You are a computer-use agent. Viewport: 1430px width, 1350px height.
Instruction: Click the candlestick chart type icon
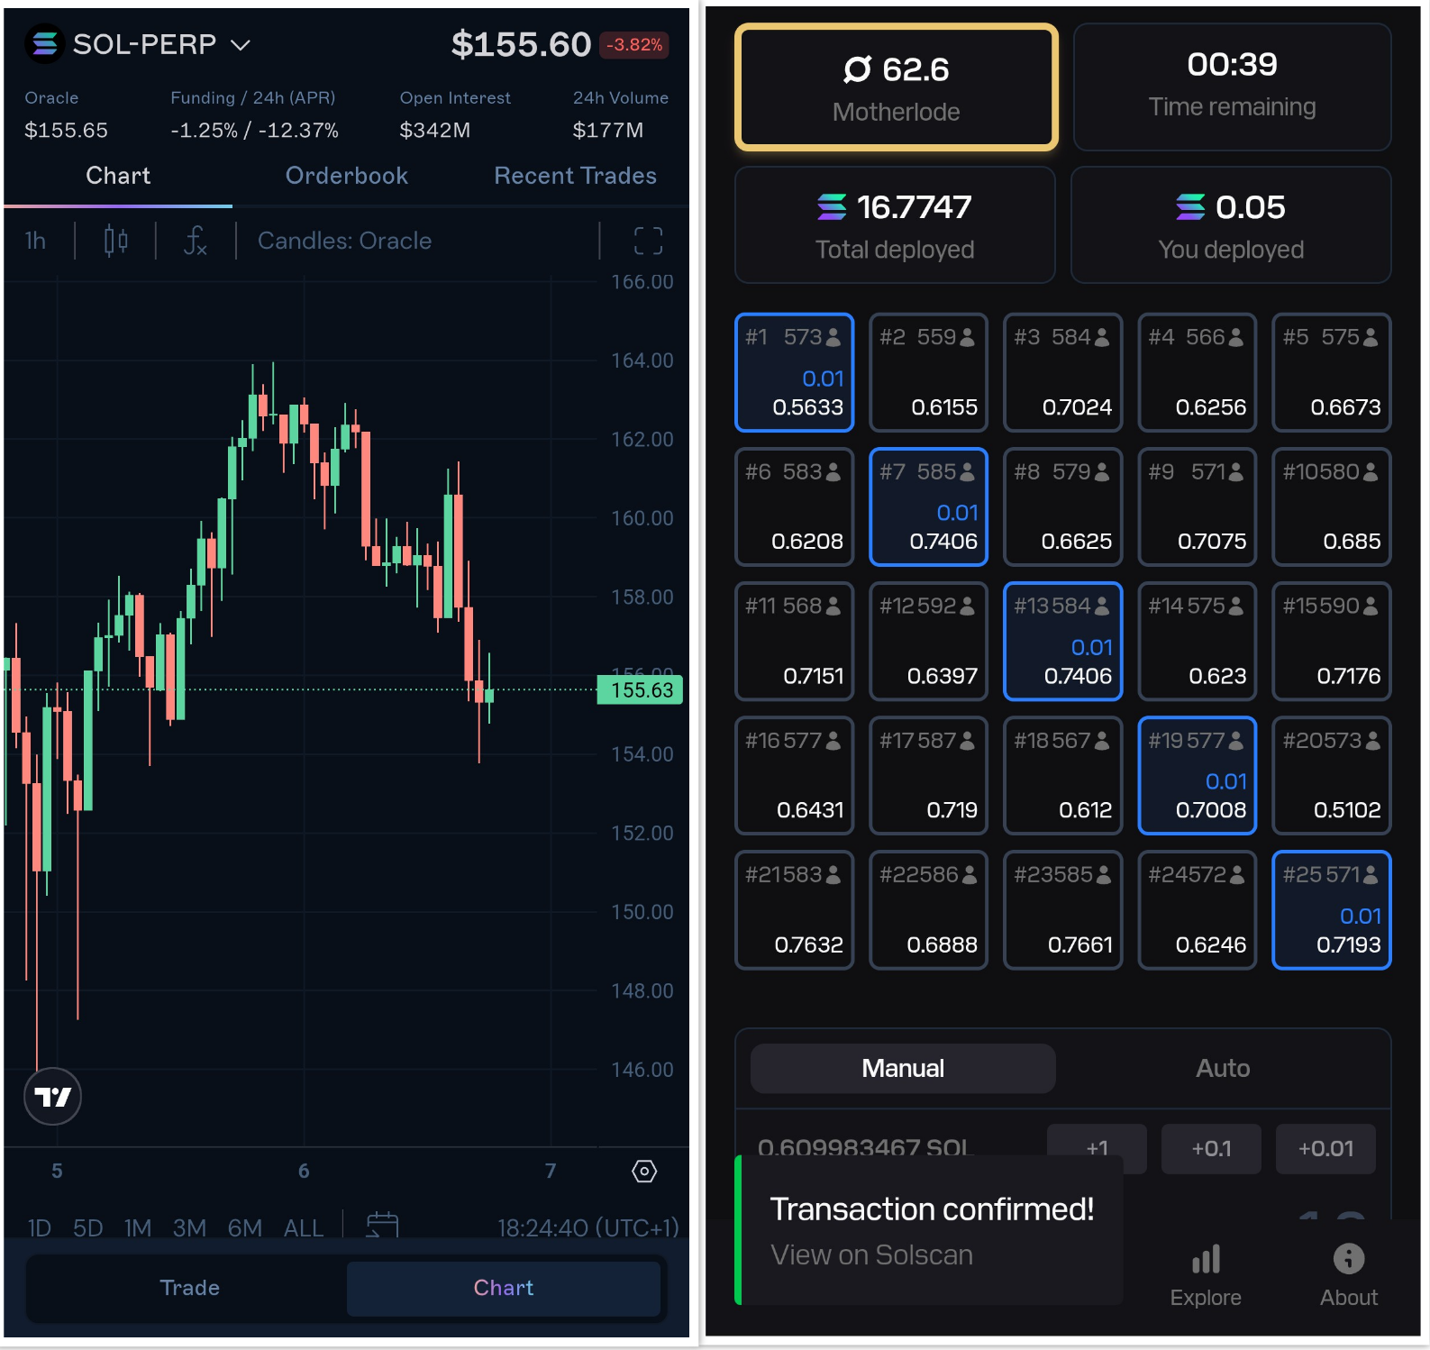(115, 241)
